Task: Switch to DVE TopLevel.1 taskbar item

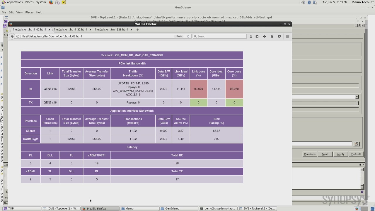Action: 257,209
